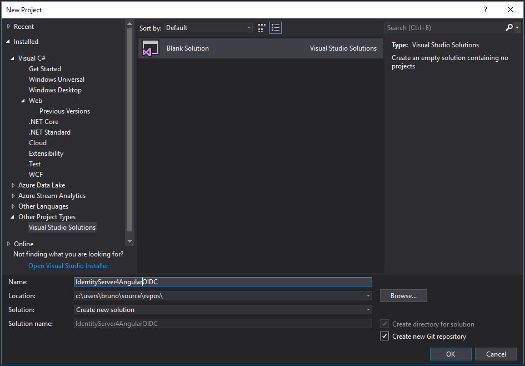Screen dimensions: 525x366
Task: Select Extensibility category
Action: [46, 154]
